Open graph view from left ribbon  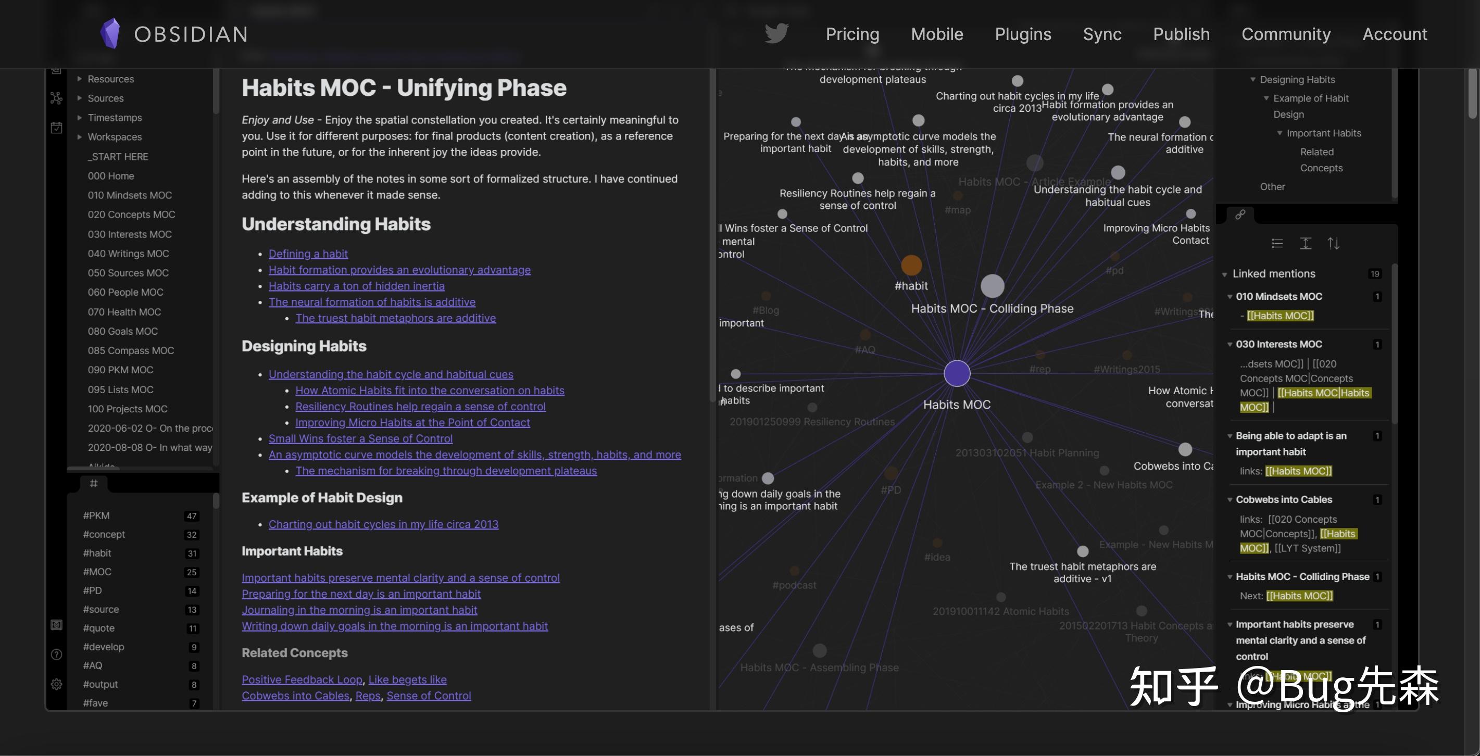pos(56,98)
